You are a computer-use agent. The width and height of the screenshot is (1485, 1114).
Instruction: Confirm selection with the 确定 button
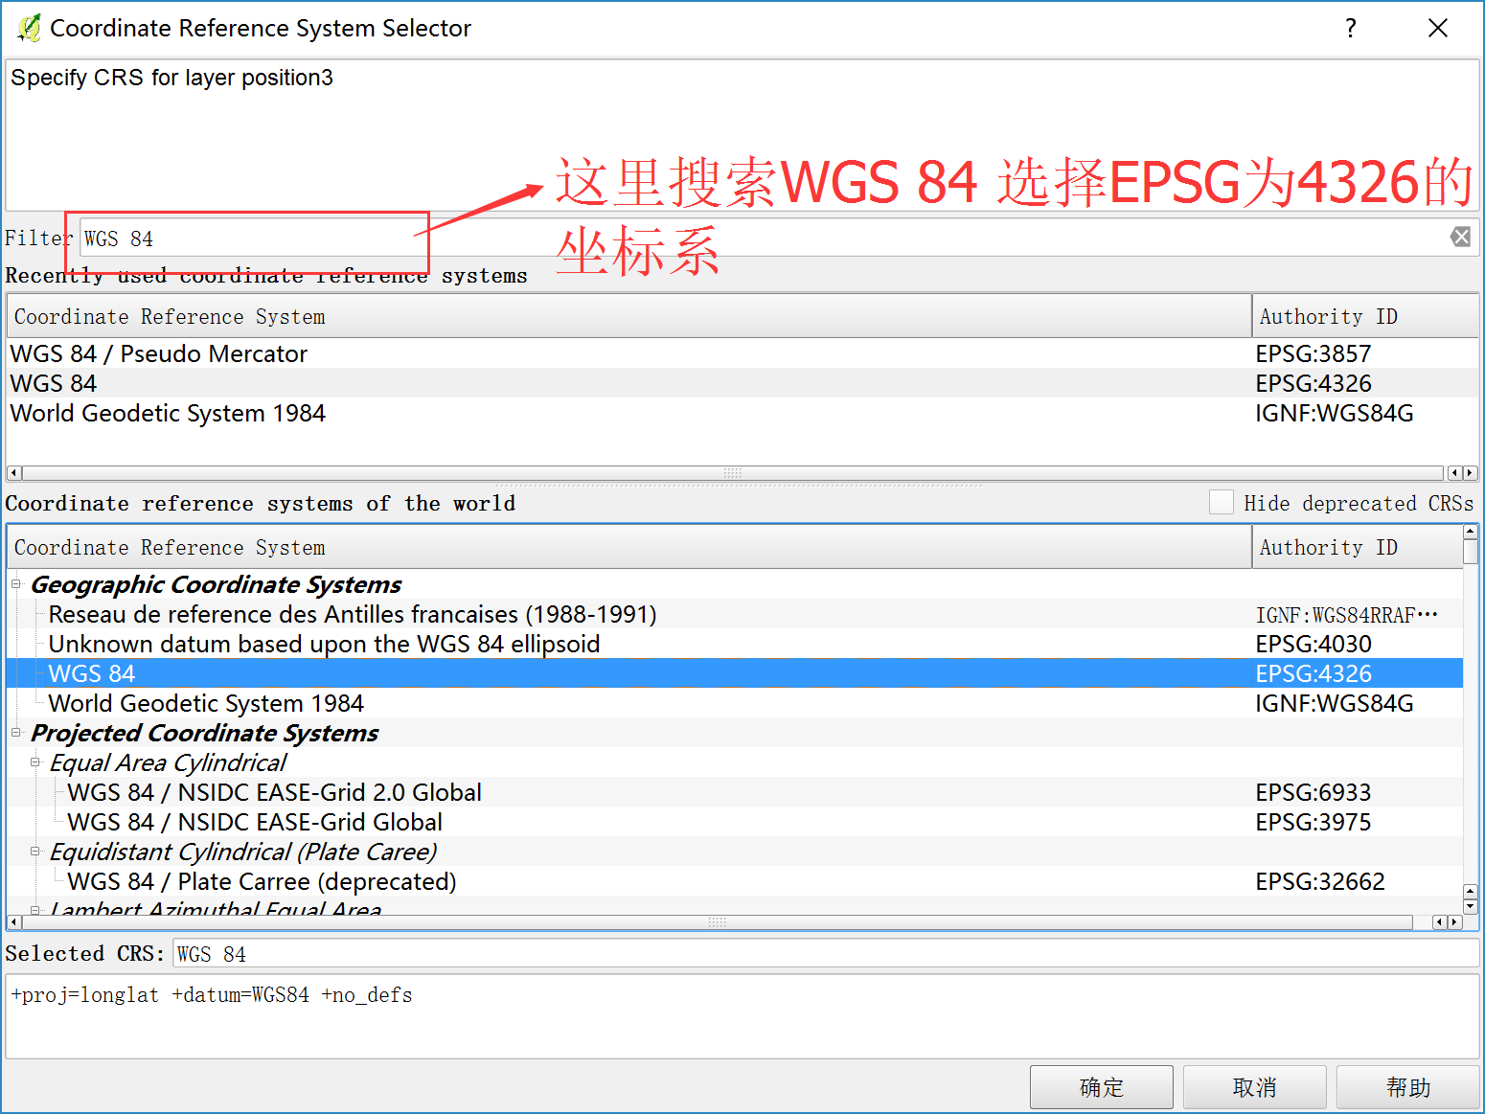pos(1101,1087)
